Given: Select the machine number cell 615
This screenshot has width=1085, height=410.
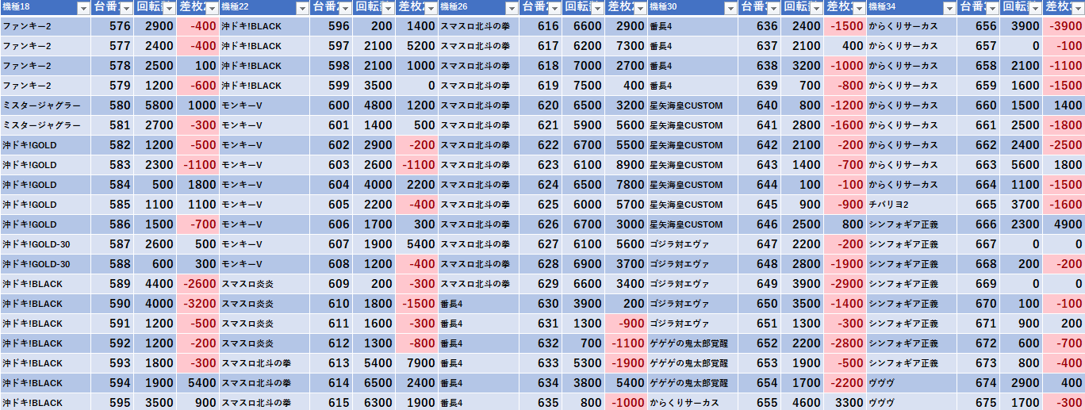Looking at the screenshot, I should click(x=331, y=403).
